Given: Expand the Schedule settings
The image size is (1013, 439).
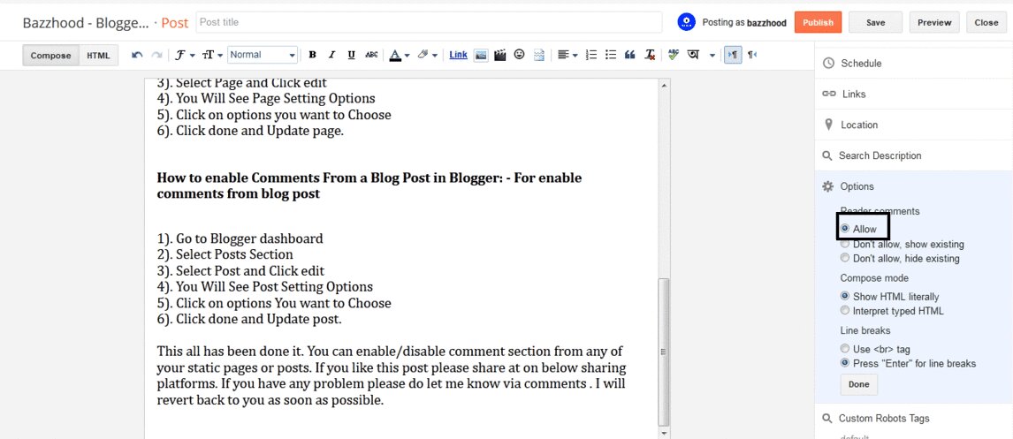Looking at the screenshot, I should pos(913,64).
